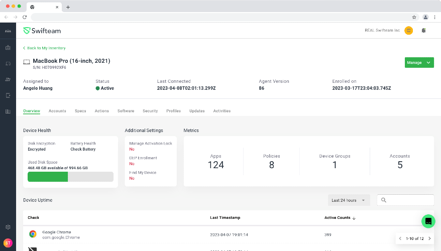Open the devices icon in sidebar

8,64
